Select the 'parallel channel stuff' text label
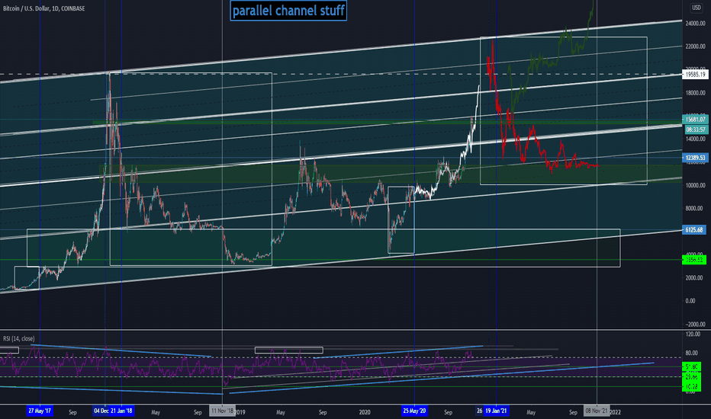This screenshot has height=419, width=711. click(288, 11)
